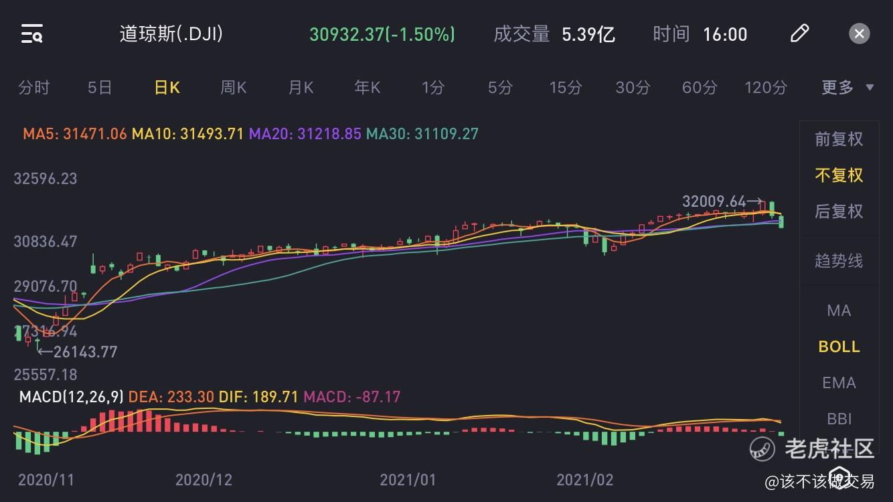Switch to 1分 minute chart
893x502 pixels.
(433, 87)
